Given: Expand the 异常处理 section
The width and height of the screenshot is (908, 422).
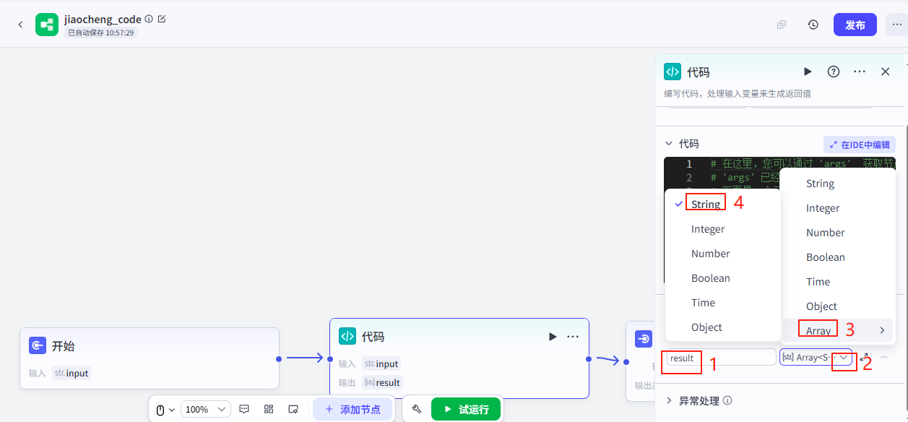Looking at the screenshot, I should (669, 400).
